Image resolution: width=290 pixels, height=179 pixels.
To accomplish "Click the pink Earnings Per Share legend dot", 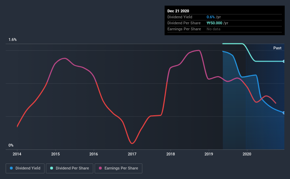I will point(100,168).
